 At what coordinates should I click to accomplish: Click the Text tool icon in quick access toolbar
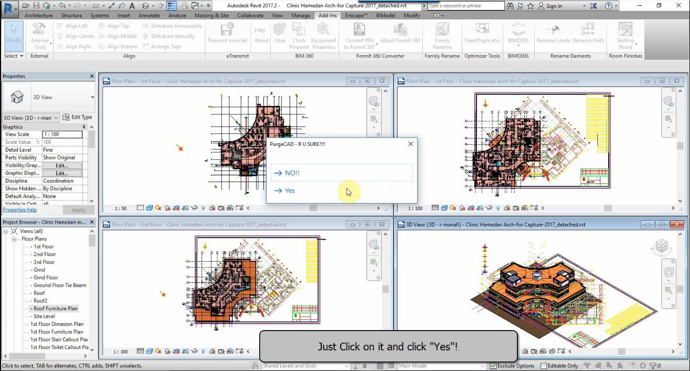click(x=132, y=6)
